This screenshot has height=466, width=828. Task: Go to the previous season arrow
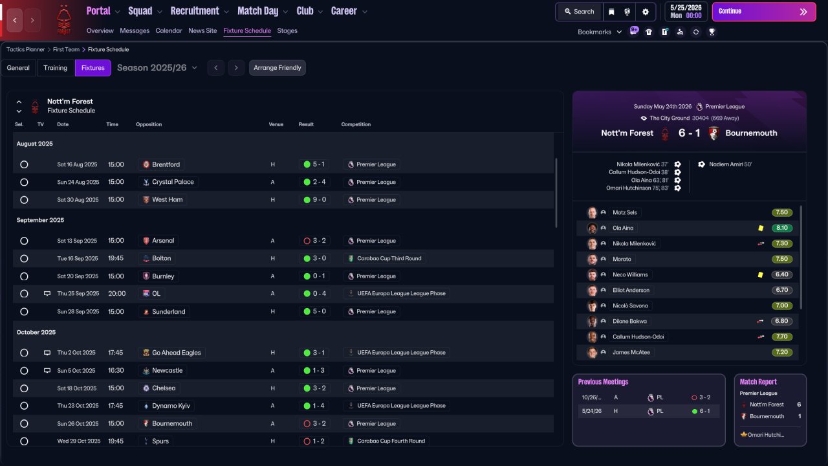coord(216,68)
